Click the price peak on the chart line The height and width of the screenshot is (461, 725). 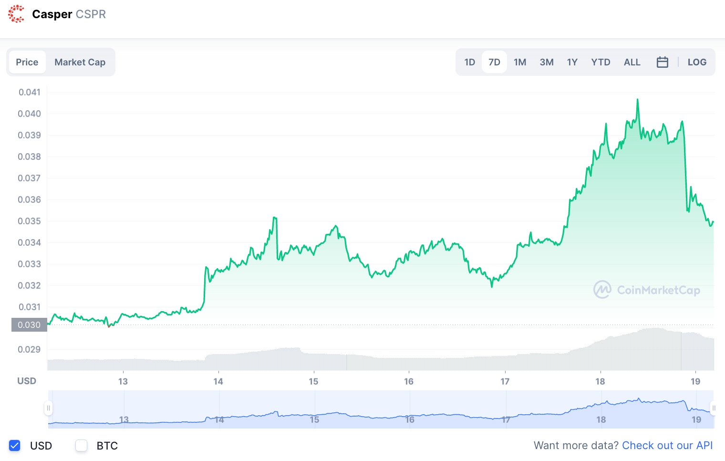[637, 100]
